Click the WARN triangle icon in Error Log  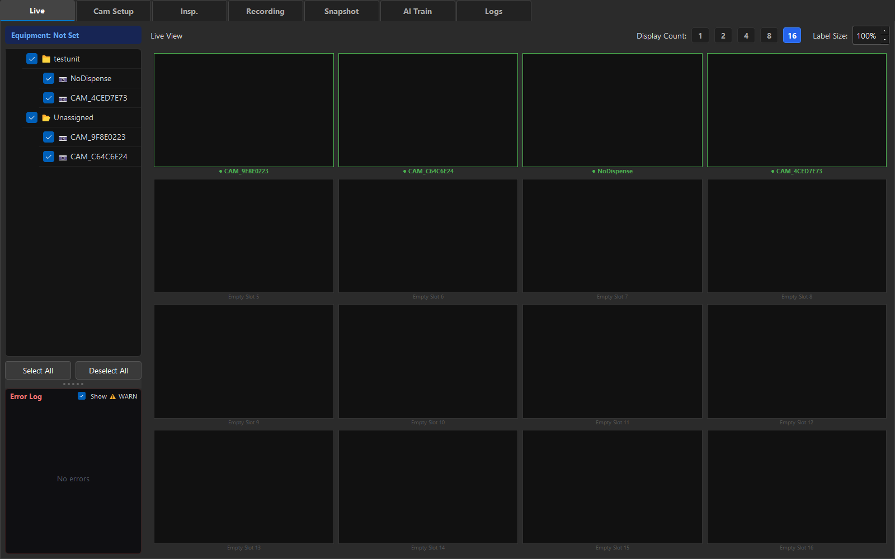(x=112, y=396)
